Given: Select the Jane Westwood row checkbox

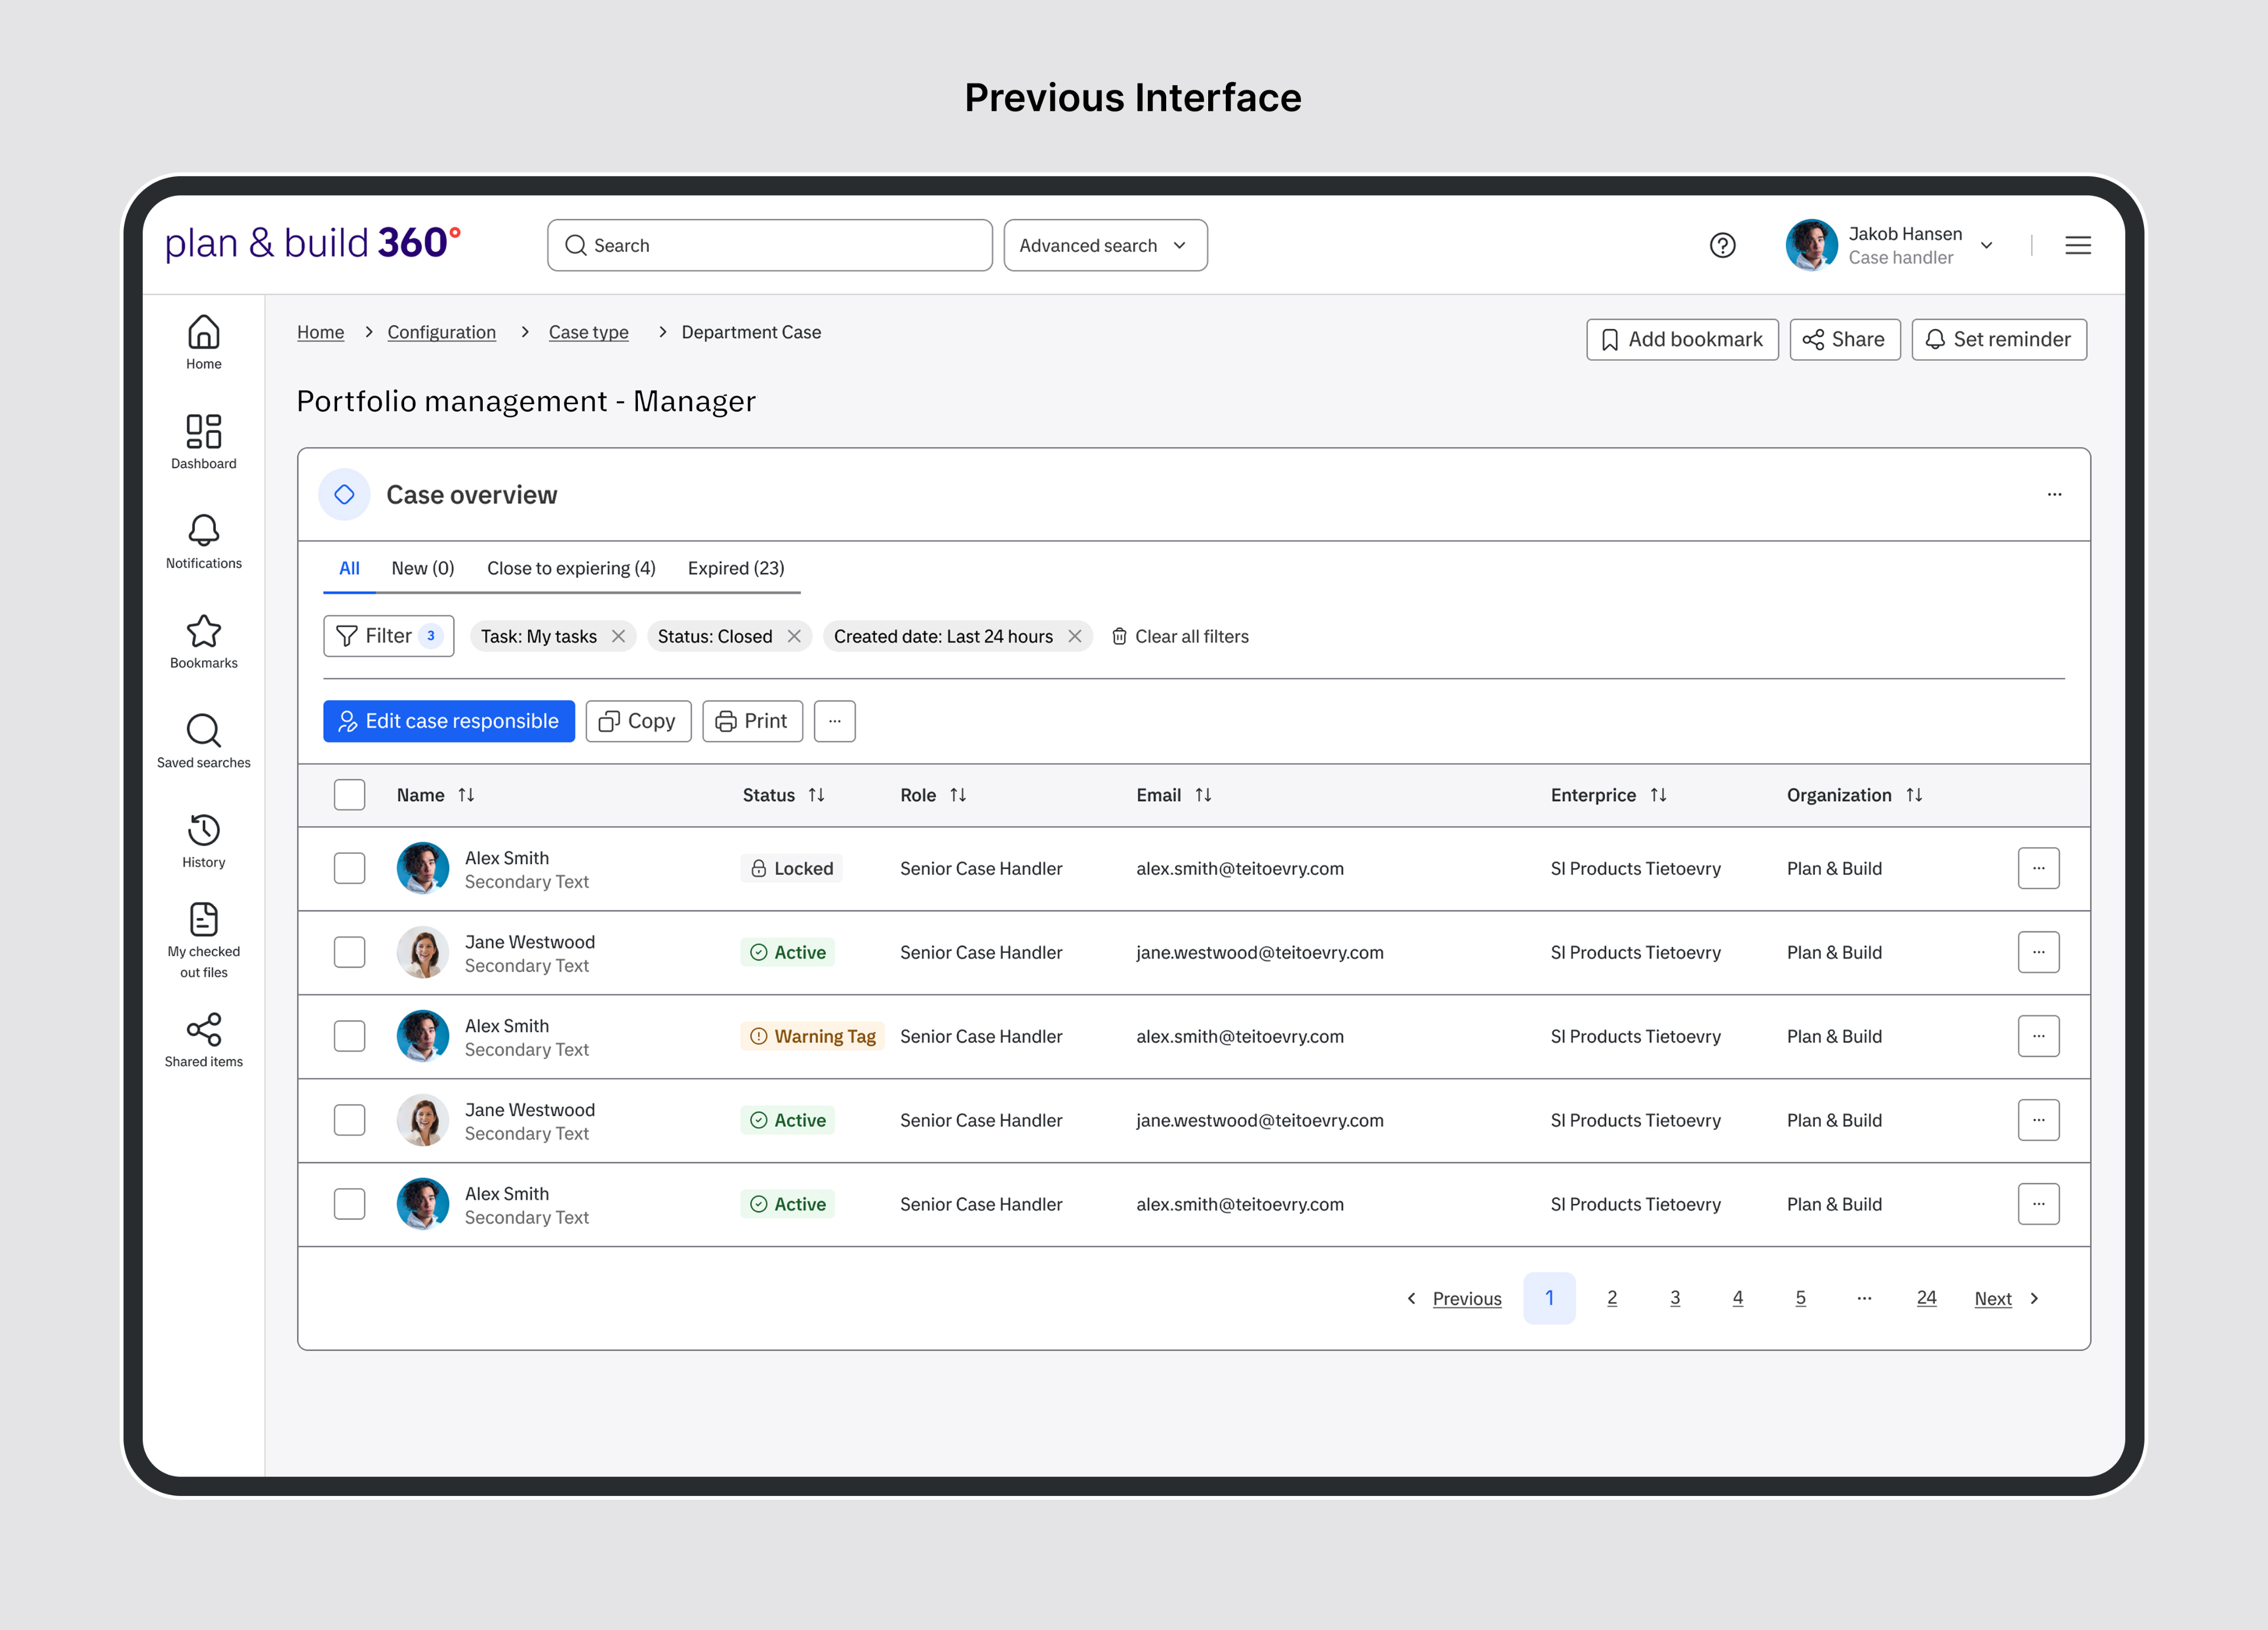Looking at the screenshot, I should pos(349,952).
